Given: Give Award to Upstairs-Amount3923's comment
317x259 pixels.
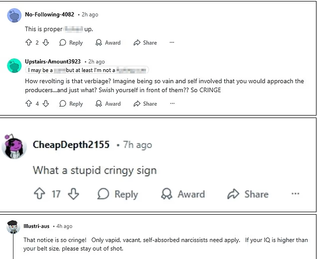Looking at the screenshot, I should (x=108, y=104).
